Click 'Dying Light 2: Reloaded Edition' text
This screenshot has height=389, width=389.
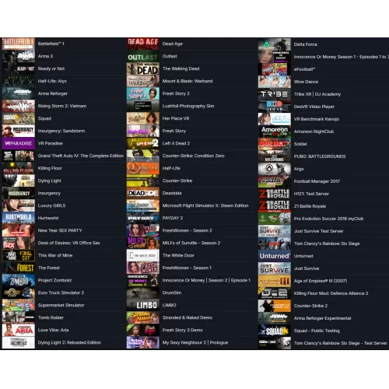coord(69,342)
